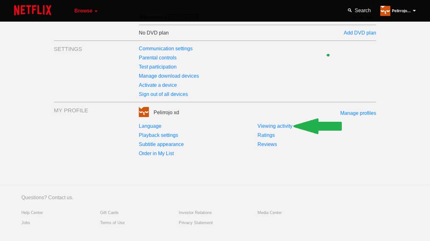430x241 pixels.
Task: Open Help Center in footer
Action: pyautogui.click(x=32, y=213)
